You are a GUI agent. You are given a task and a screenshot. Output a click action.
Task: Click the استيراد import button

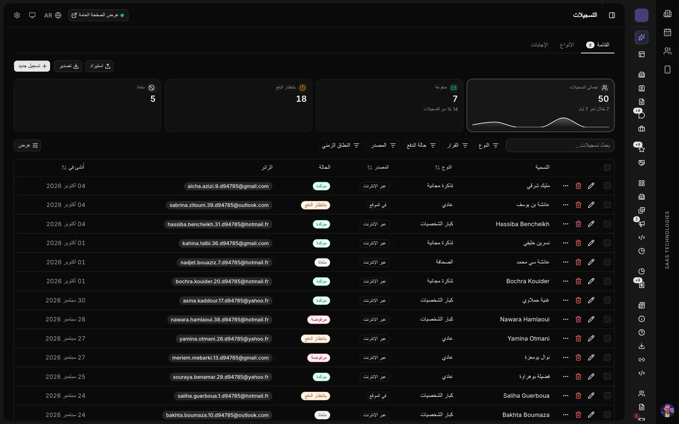(x=100, y=66)
